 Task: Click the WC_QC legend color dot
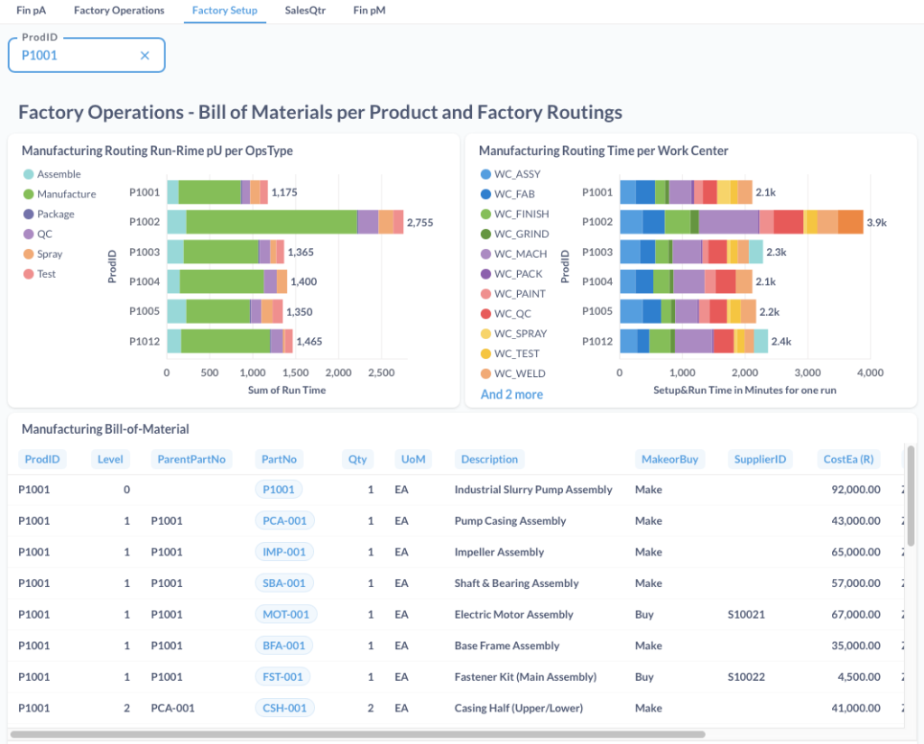[486, 314]
